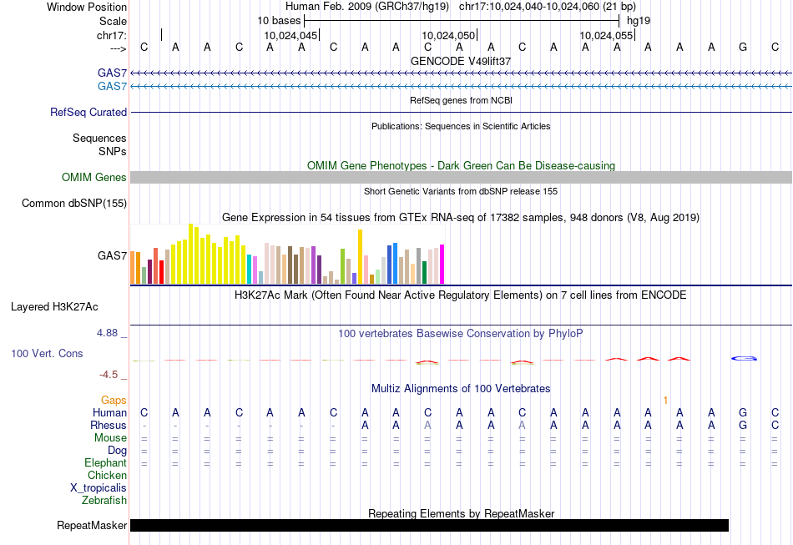Click the orange gap count 1
793x545 pixels.
(665, 401)
